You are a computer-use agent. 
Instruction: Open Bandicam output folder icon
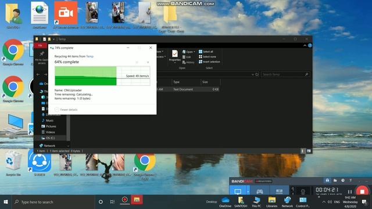point(335,181)
